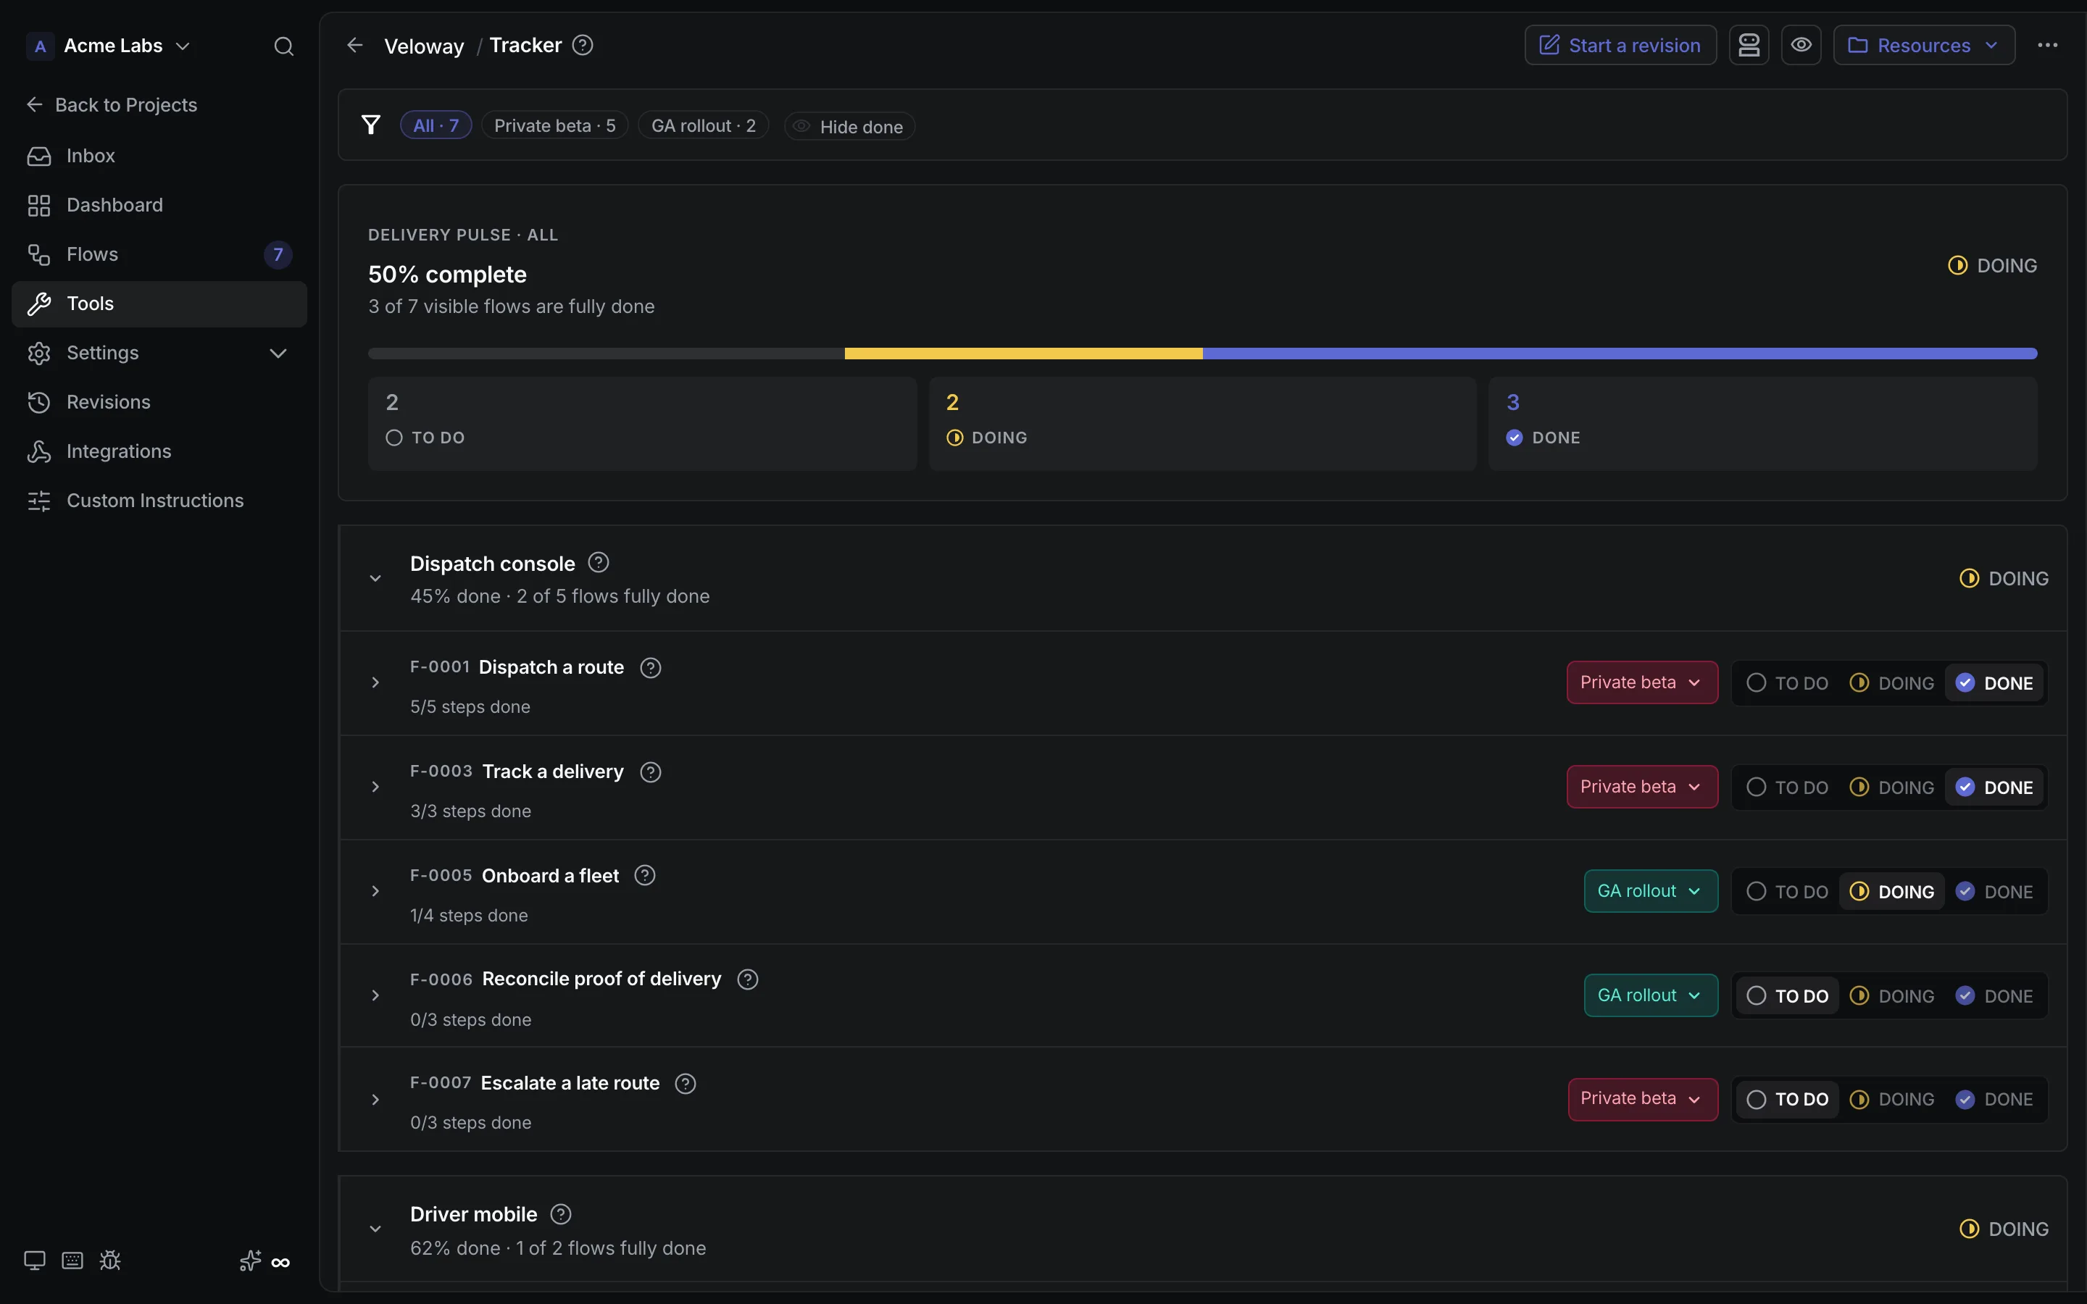Open the Resources dropdown
Image resolution: width=2087 pixels, height=1304 pixels.
(1924, 45)
